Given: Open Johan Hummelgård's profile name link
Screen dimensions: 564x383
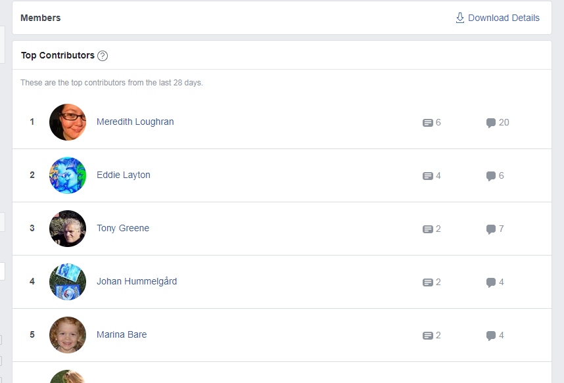Looking at the screenshot, I should [137, 281].
